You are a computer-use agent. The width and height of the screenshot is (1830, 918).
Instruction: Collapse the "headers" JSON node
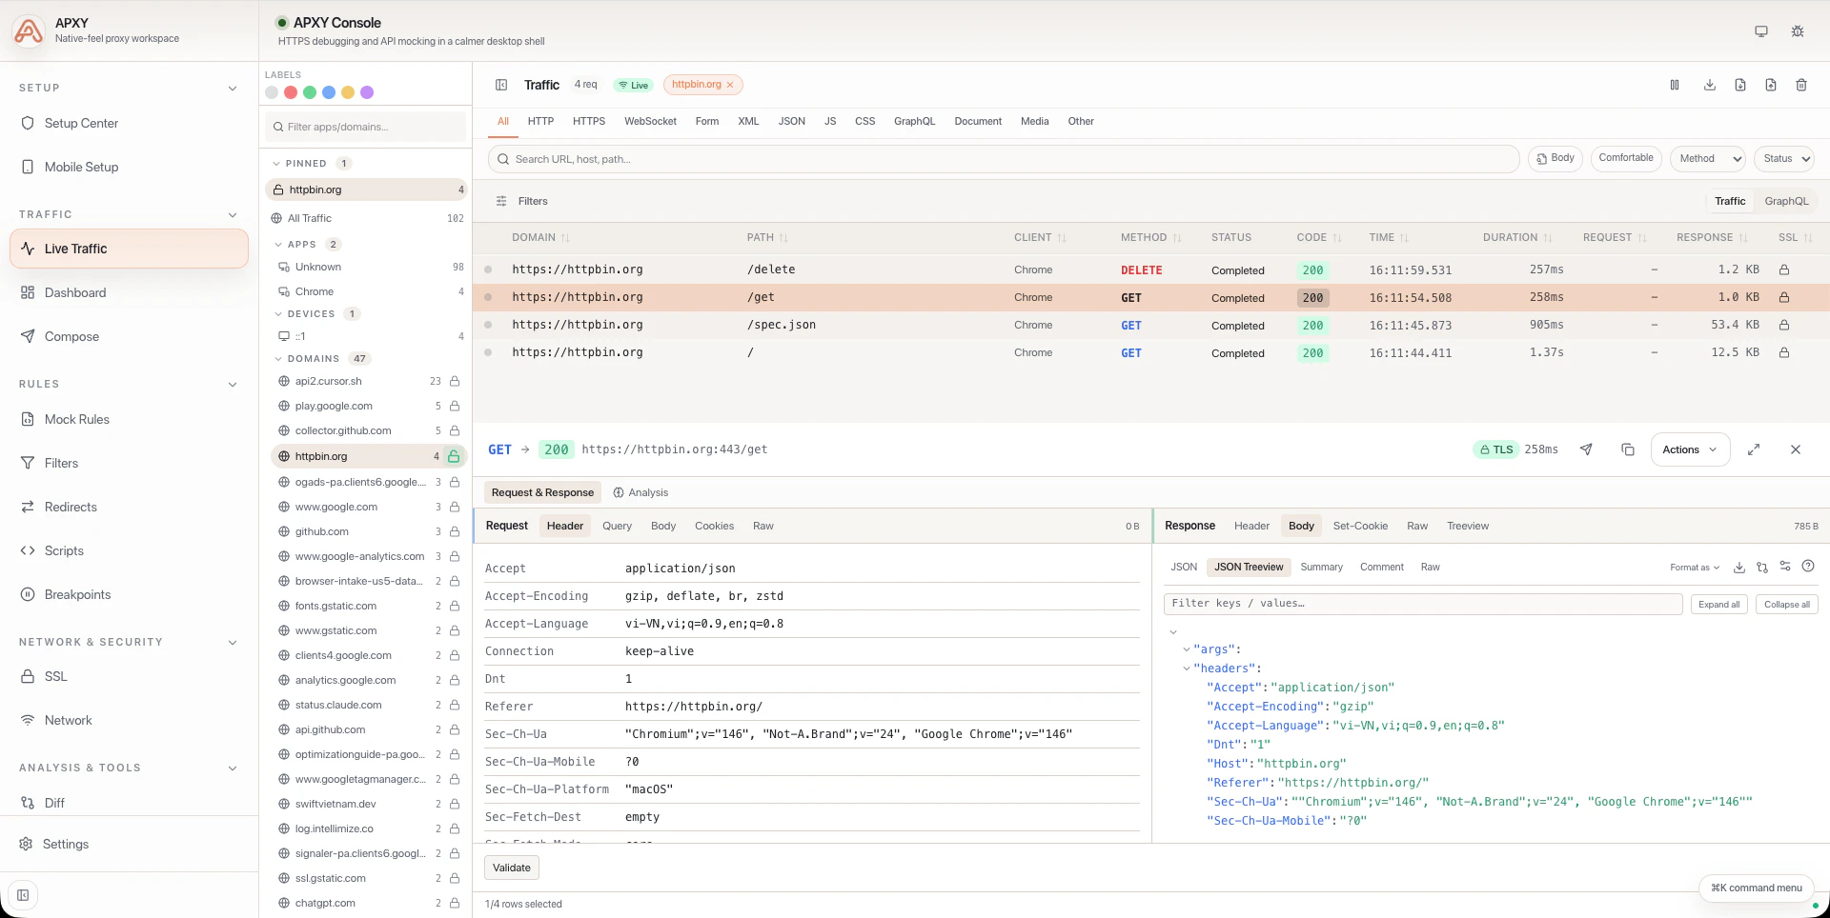pos(1187,669)
